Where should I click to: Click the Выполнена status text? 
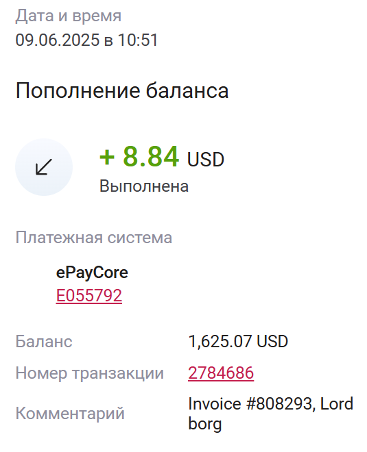coord(144,186)
